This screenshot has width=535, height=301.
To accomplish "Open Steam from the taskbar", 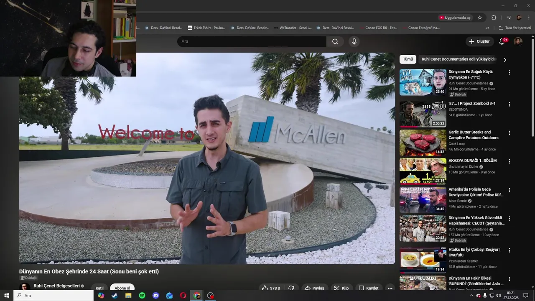I will point(115,296).
